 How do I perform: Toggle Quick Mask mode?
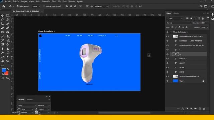tap(2, 78)
